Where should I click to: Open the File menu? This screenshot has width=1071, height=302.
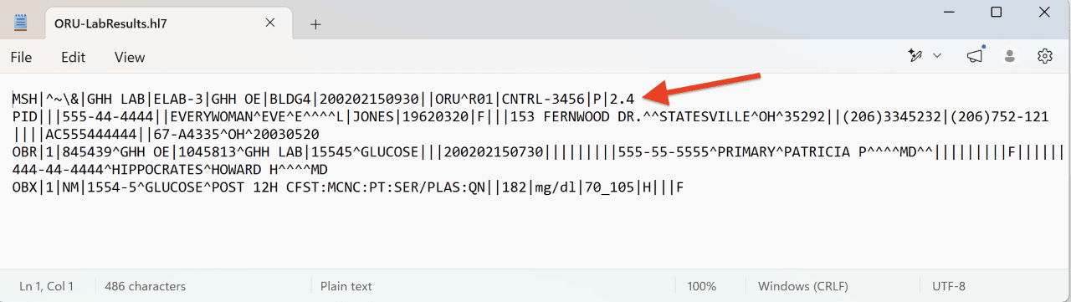click(x=21, y=57)
